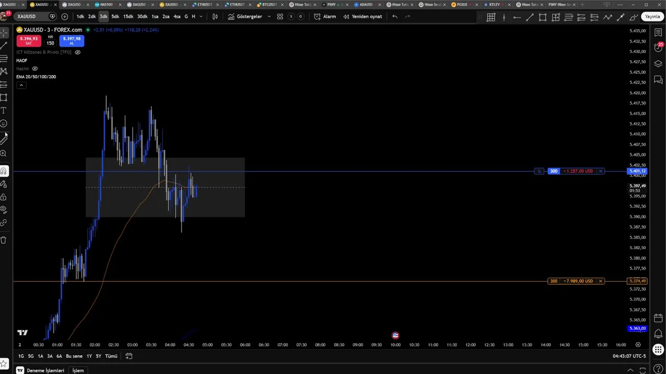The width and height of the screenshot is (666, 374).
Task: Set range to 1G
Action: (x=21, y=356)
